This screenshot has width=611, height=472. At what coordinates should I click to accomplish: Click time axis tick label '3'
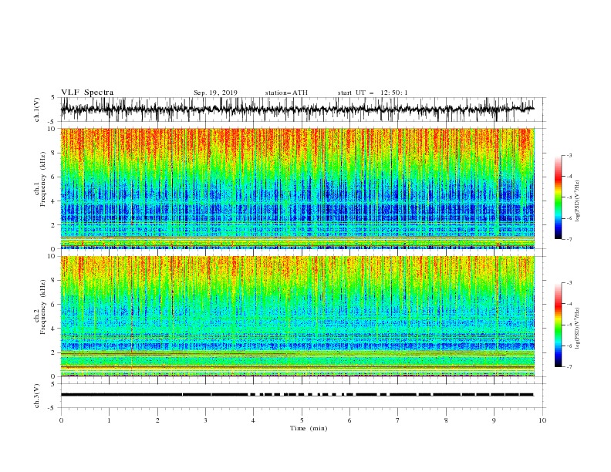coord(205,420)
